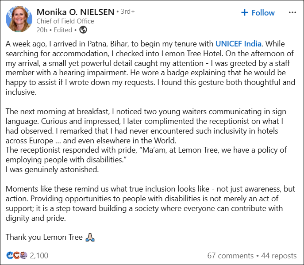Open the UNICEF India company link
The image size is (304, 265).
pos(239,44)
